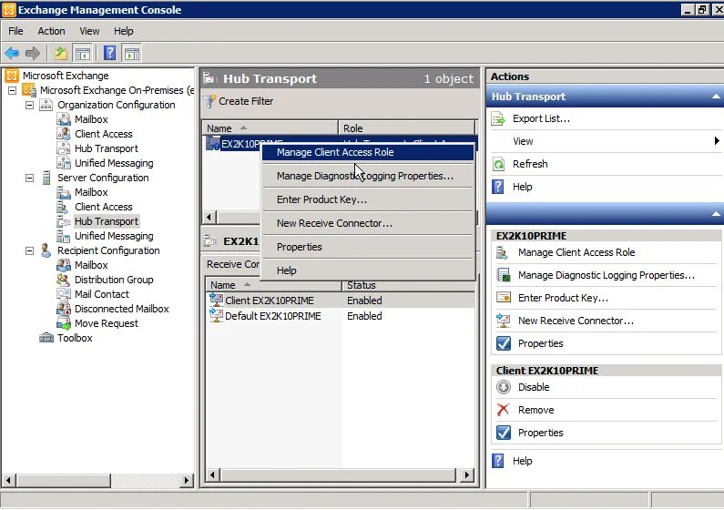Click the left arrow of the tree pane scrollbar
Screen dimensions: 724x510
[8, 481]
